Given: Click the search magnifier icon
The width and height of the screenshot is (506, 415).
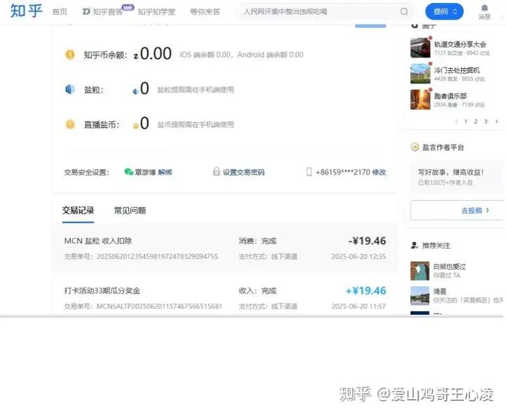Looking at the screenshot, I should [x=404, y=12].
